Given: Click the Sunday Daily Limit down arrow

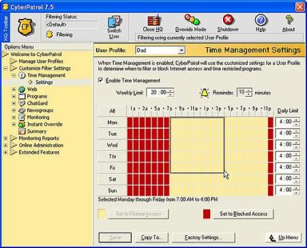Looking at the screenshot, I should tap(296, 192).
